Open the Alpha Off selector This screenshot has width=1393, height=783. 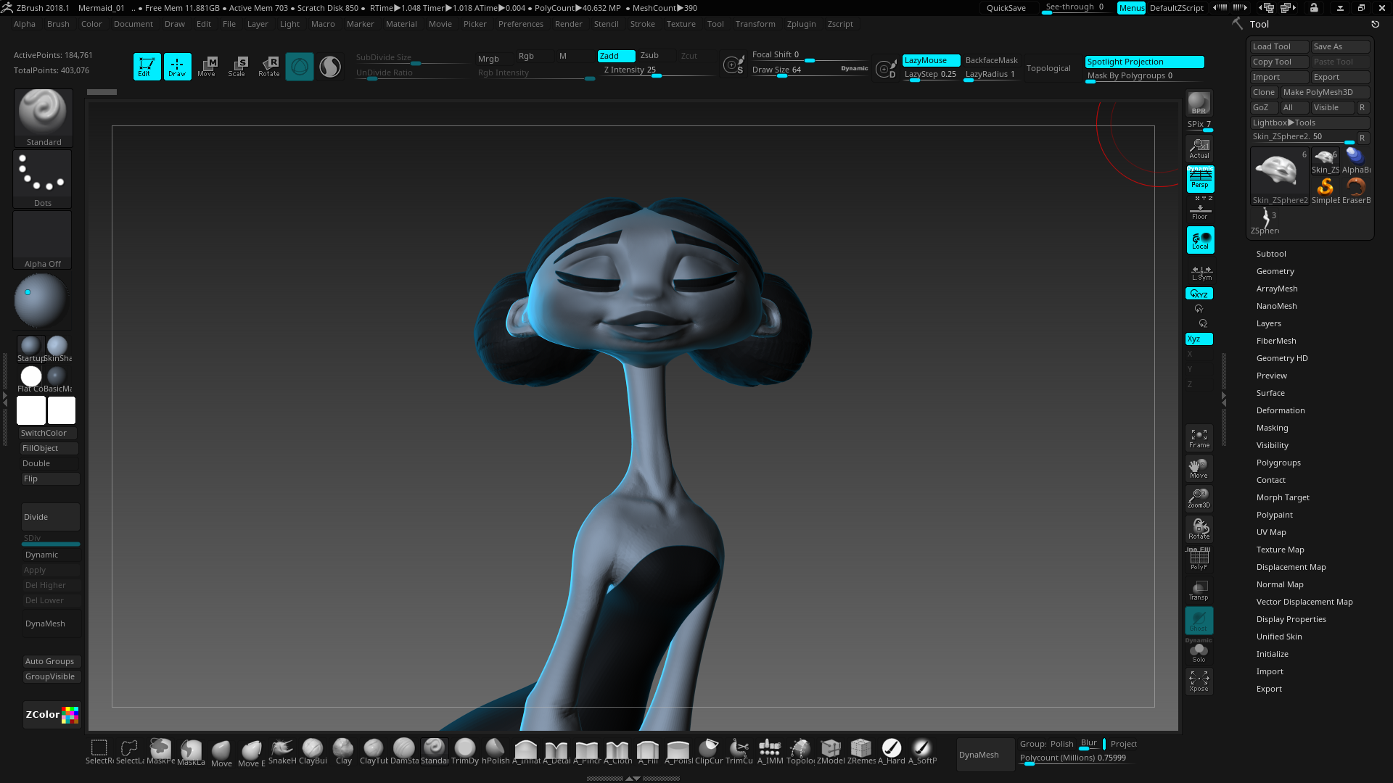coord(43,240)
